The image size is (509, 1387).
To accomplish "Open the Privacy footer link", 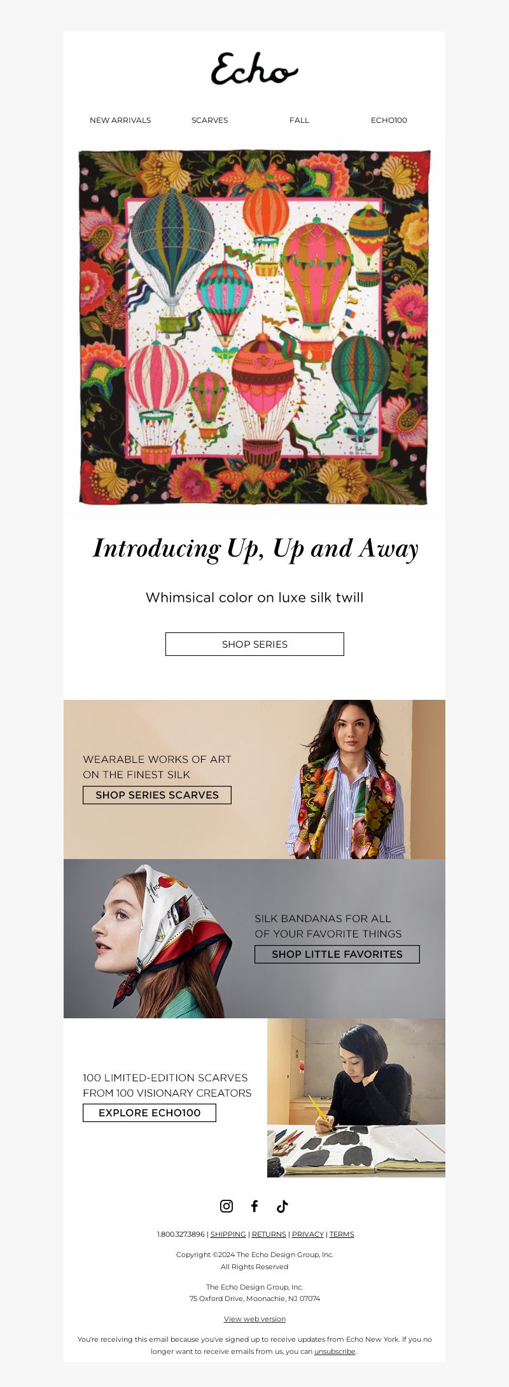I will [308, 1234].
